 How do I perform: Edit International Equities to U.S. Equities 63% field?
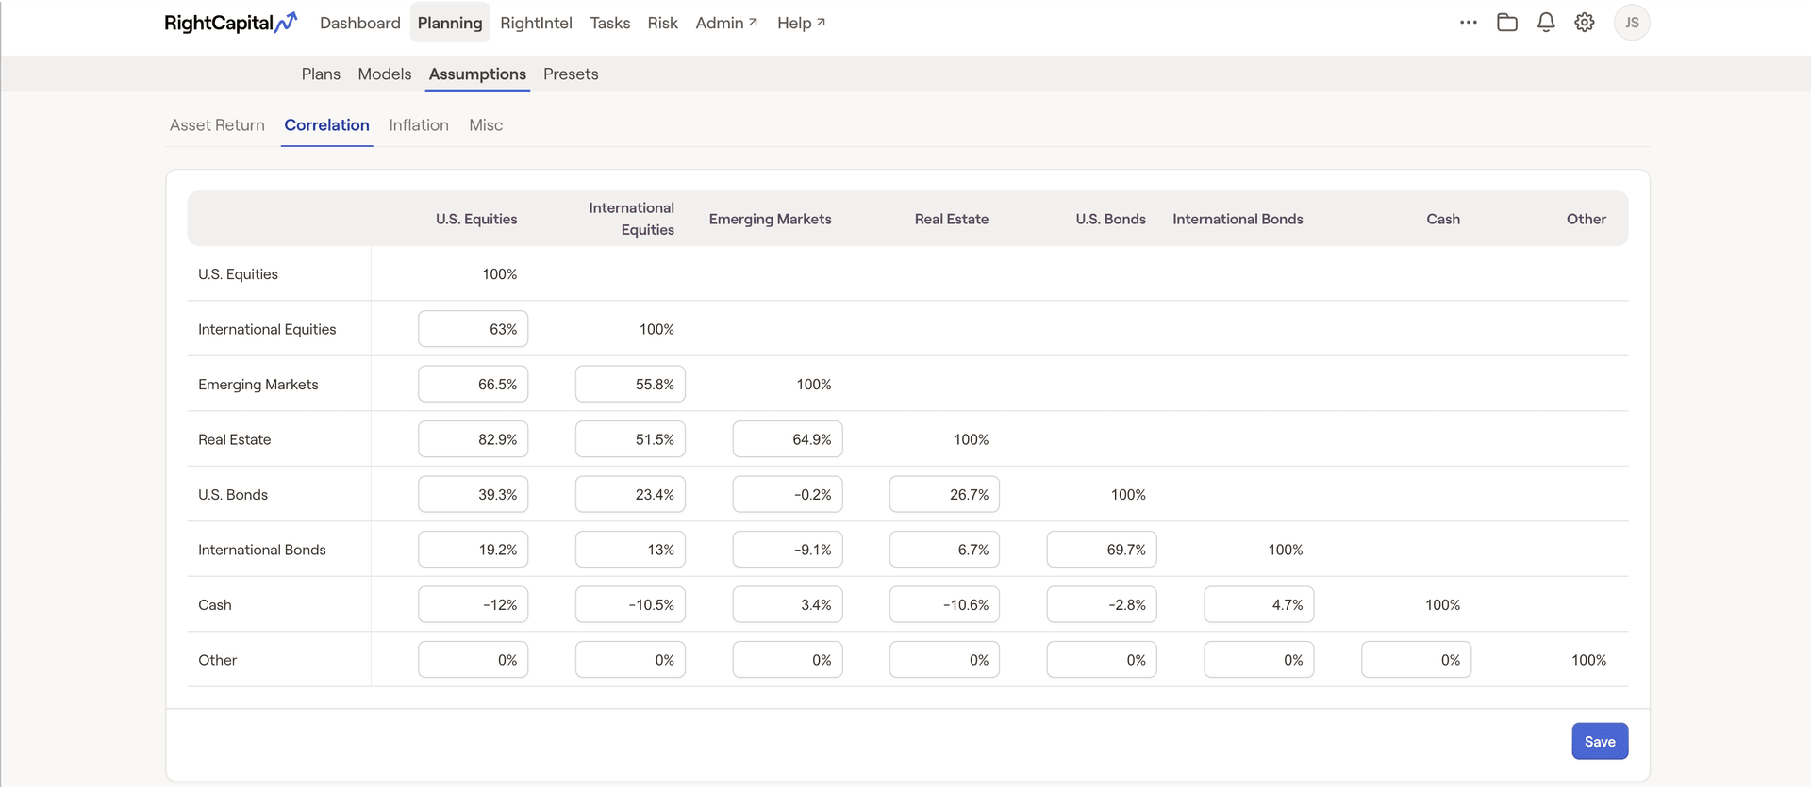point(474,329)
